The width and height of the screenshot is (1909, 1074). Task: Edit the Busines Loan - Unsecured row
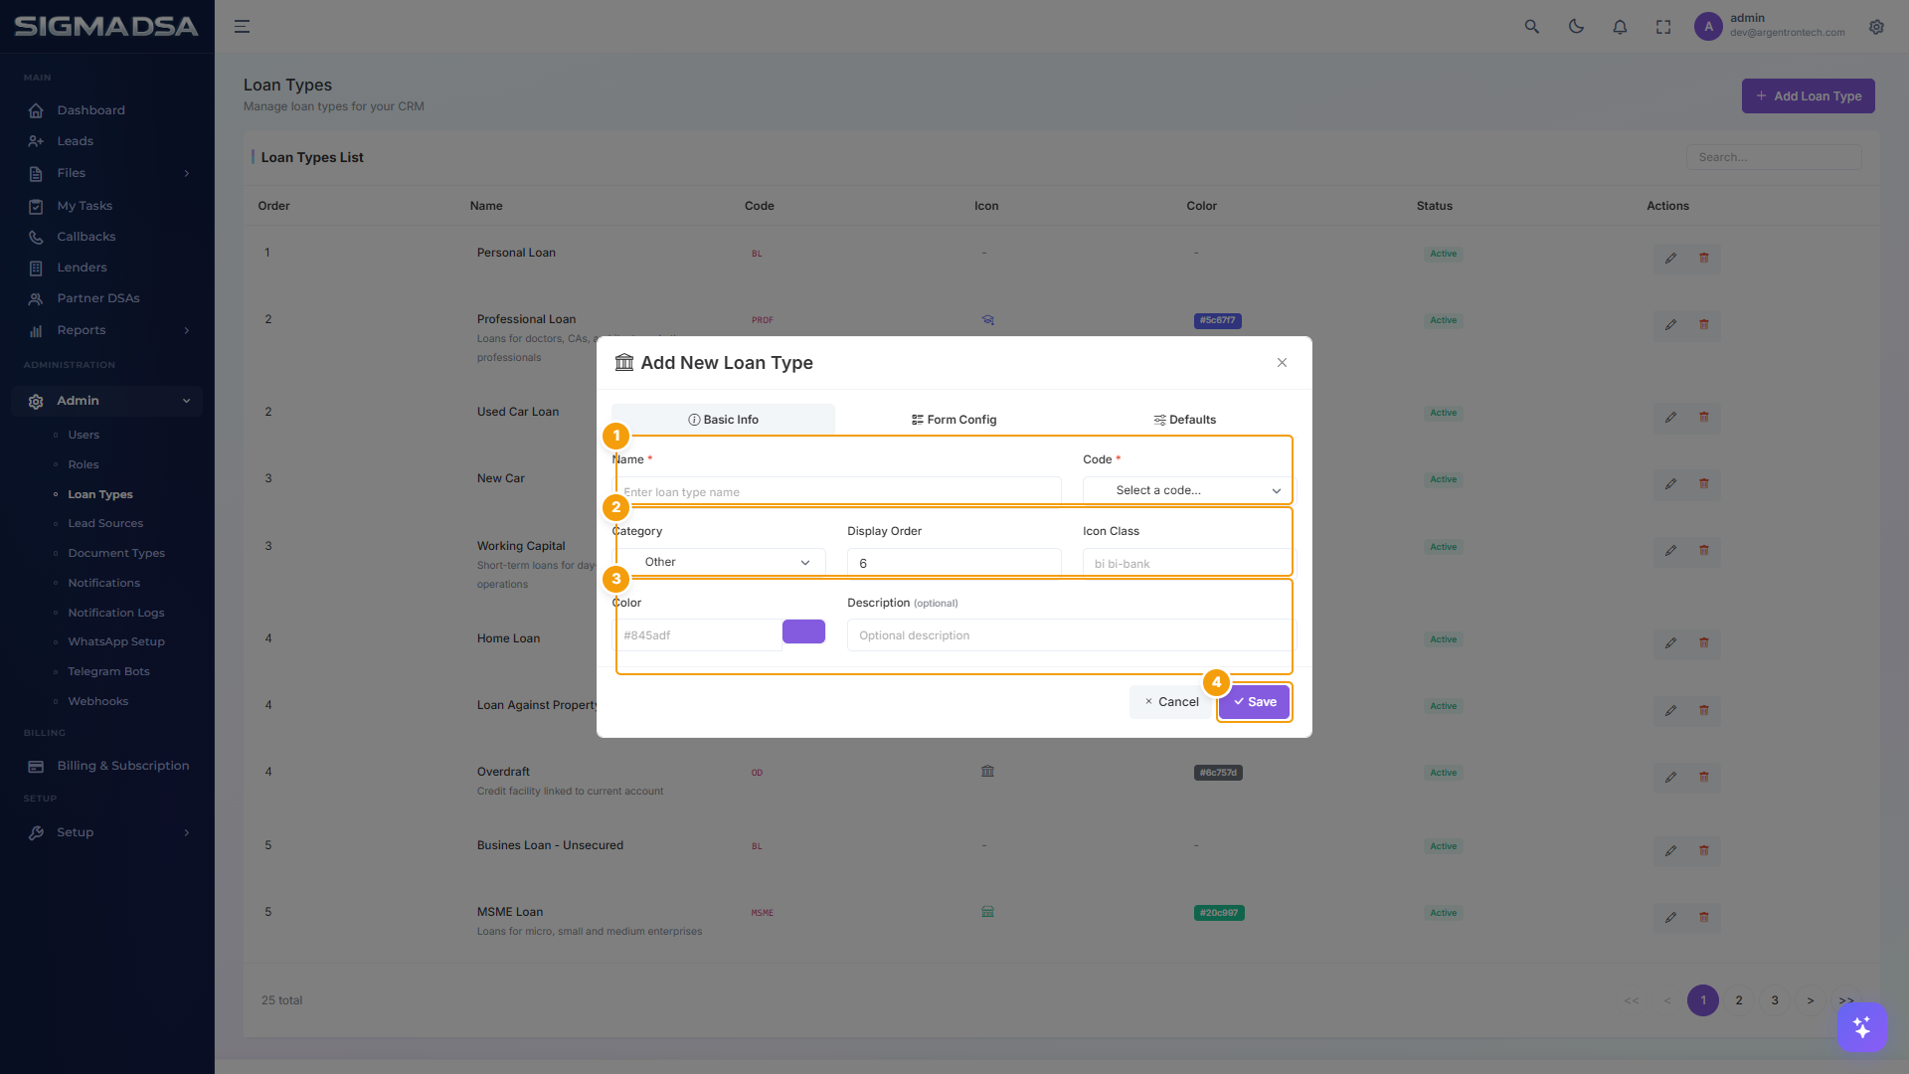[1670, 850]
